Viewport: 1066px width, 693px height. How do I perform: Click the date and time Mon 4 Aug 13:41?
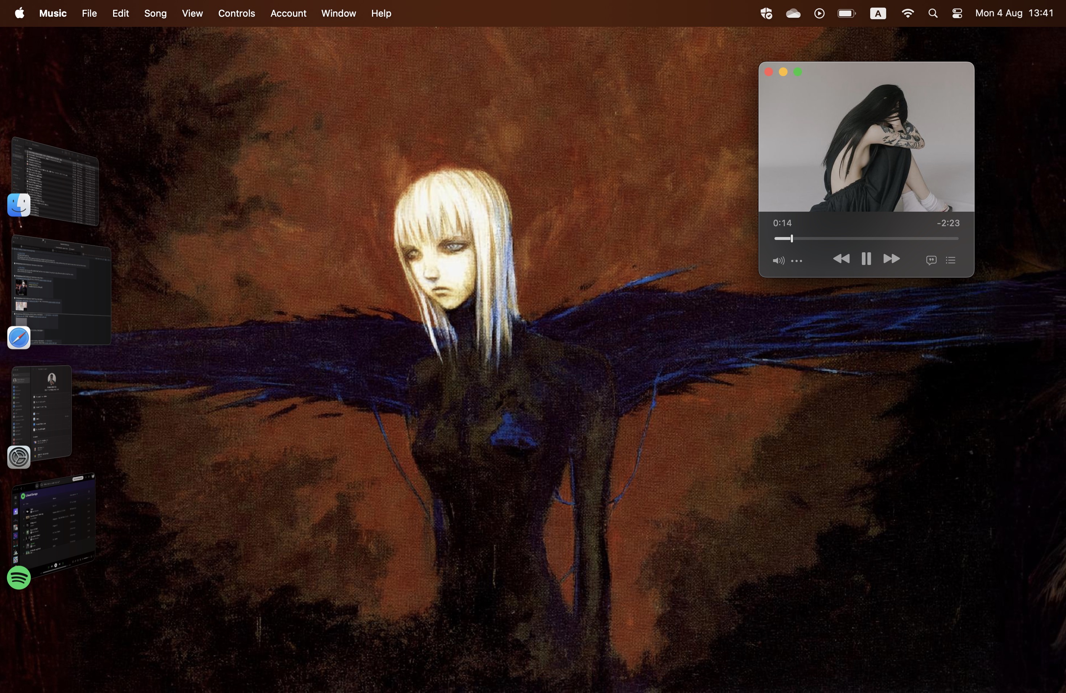tap(1014, 13)
